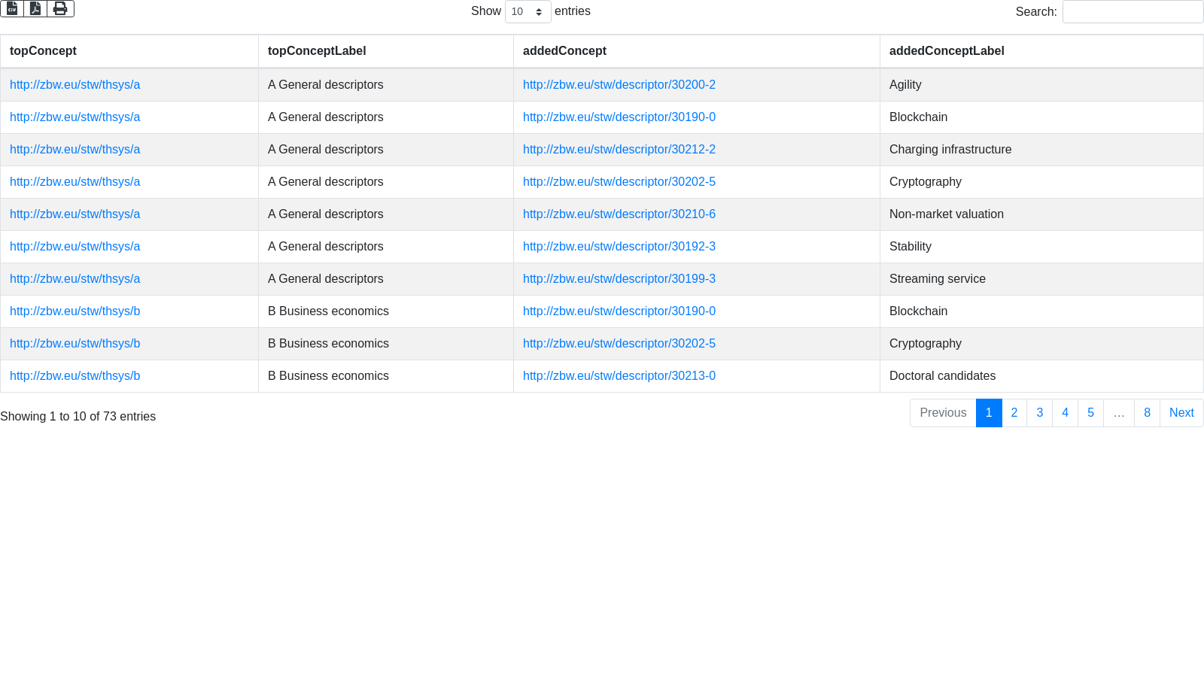The height and width of the screenshot is (677, 1204).
Task: Open descriptor link 30210-6 for Non-market valuation
Action: 619,214
